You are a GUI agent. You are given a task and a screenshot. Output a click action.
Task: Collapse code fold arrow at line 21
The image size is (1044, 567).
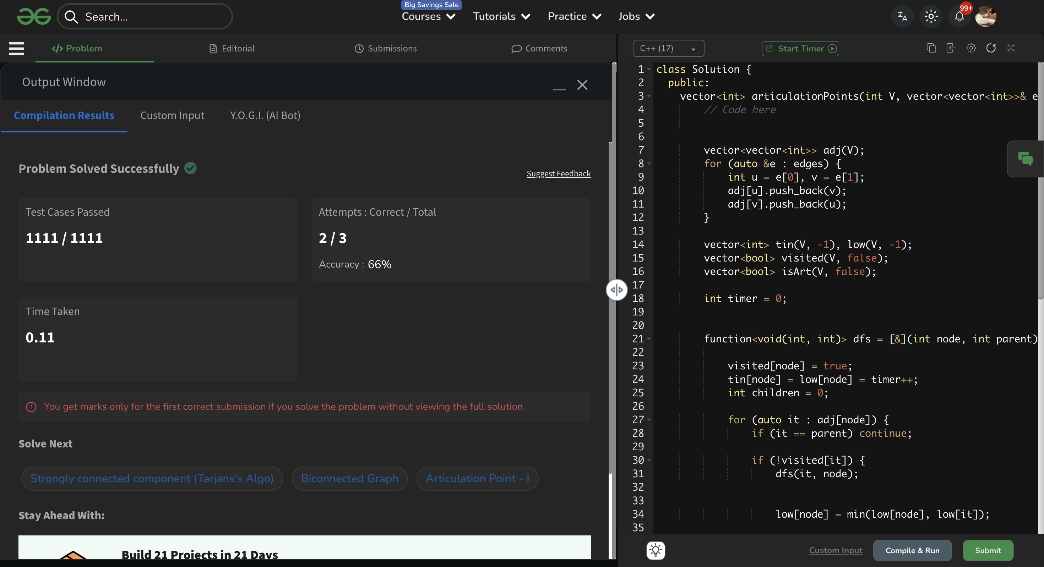(x=649, y=338)
